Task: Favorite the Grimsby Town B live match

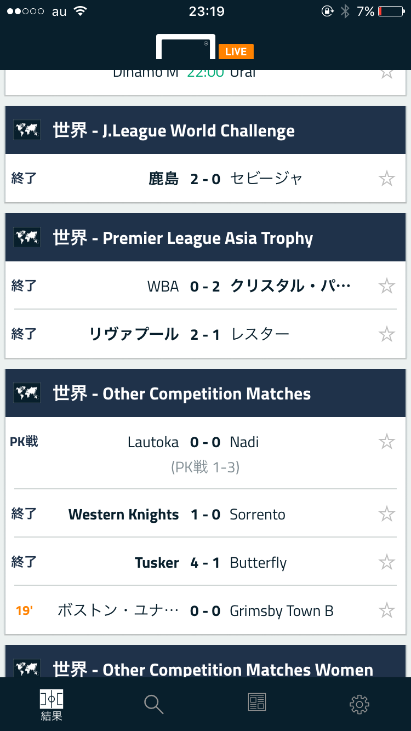Action: (387, 610)
